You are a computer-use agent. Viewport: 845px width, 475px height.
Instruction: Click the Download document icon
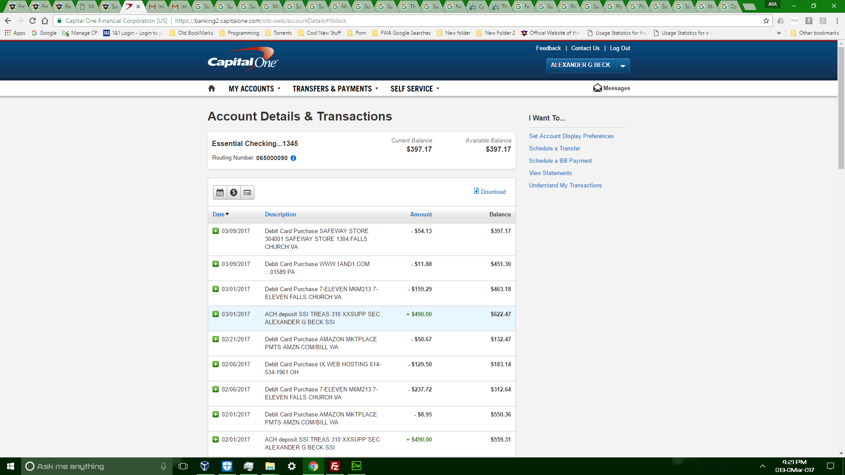click(x=476, y=191)
